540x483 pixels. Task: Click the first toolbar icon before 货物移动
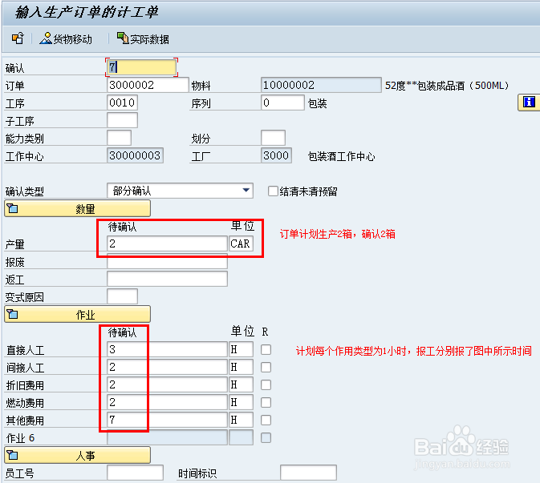[x=18, y=38]
